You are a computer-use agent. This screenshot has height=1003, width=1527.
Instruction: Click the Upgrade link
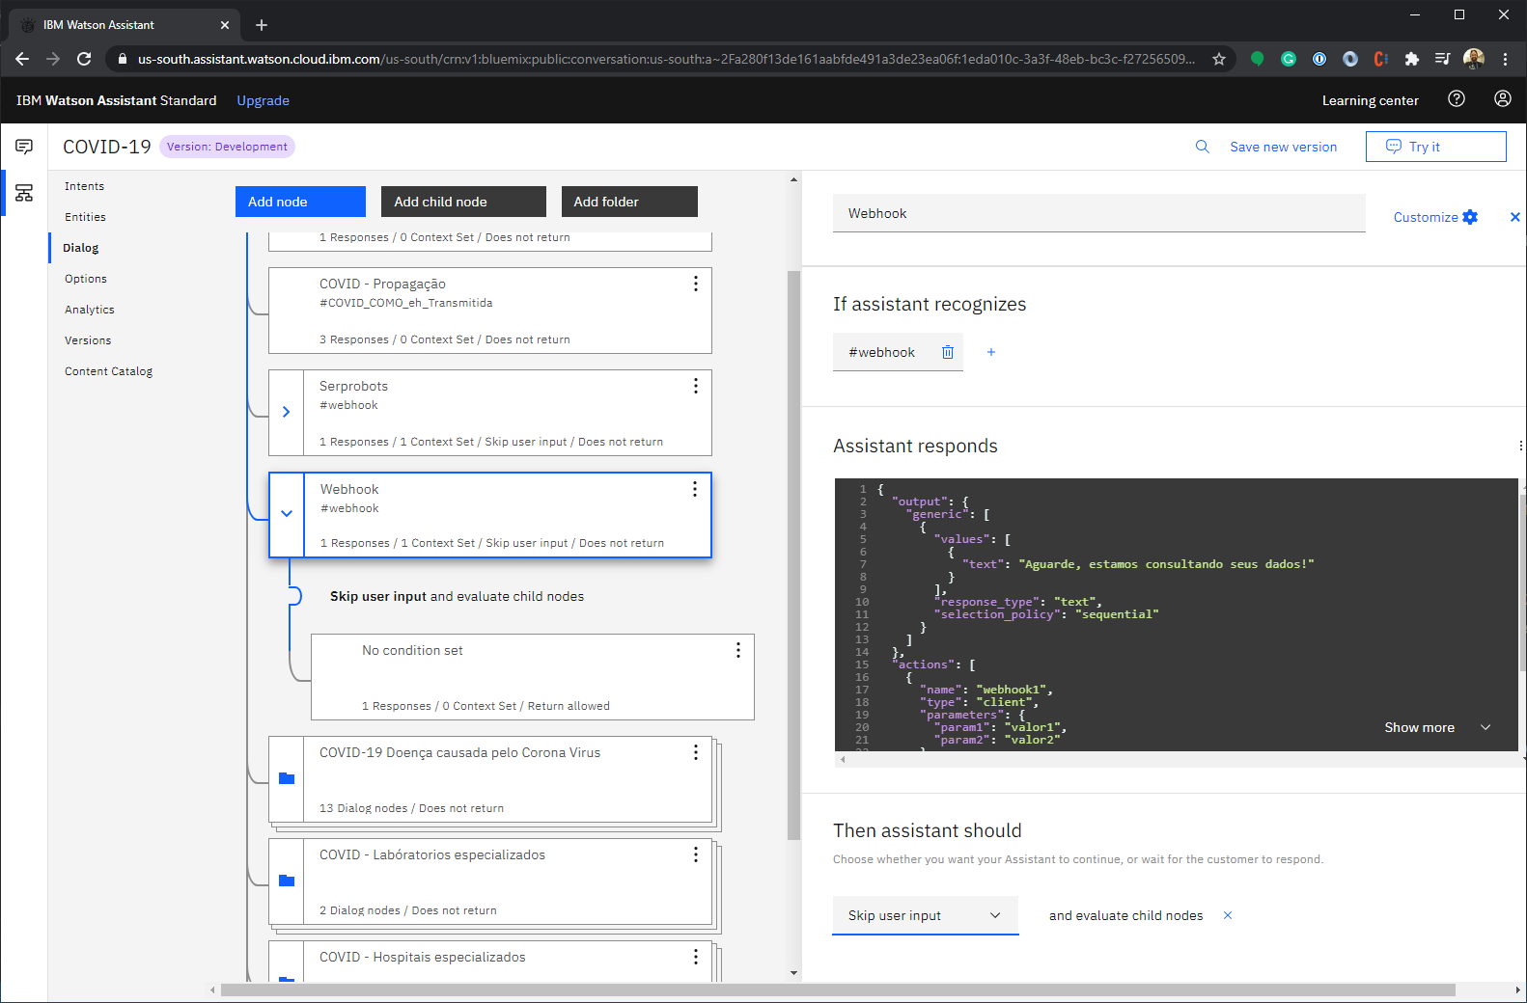[x=264, y=100]
